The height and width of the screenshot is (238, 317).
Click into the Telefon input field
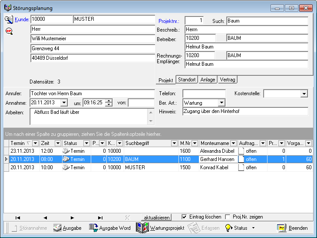point(204,93)
